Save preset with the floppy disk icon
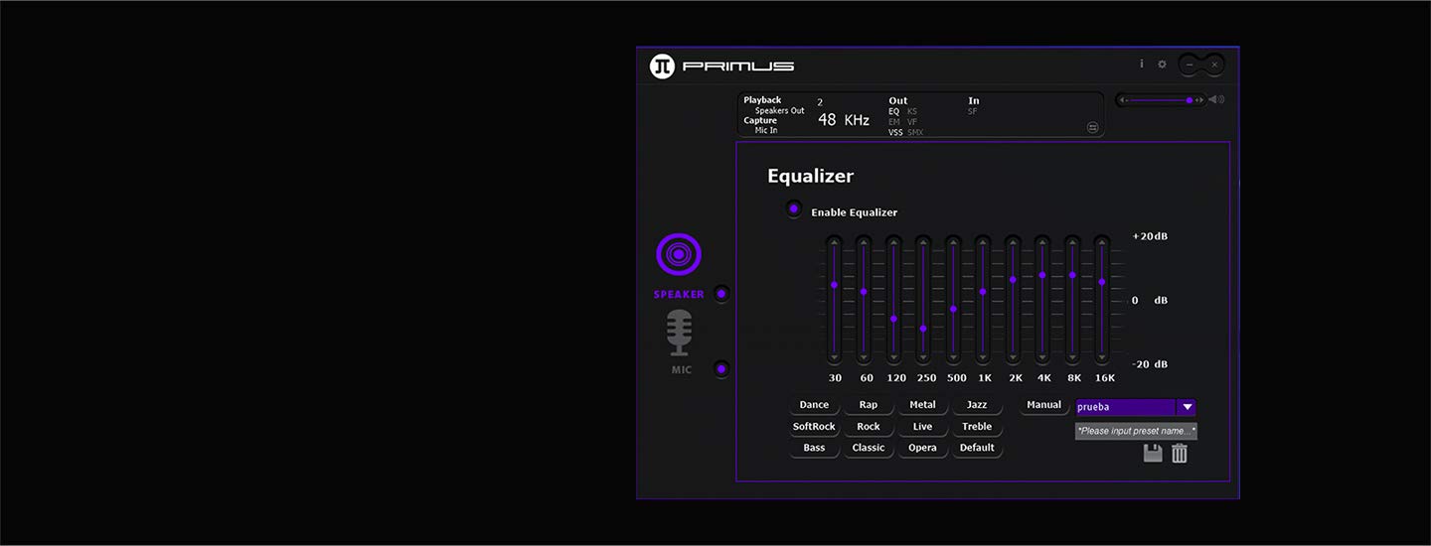1431x546 pixels. (x=1153, y=454)
